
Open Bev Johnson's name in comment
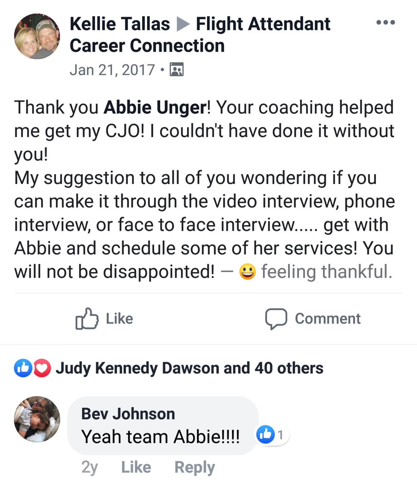pyautogui.click(x=128, y=414)
